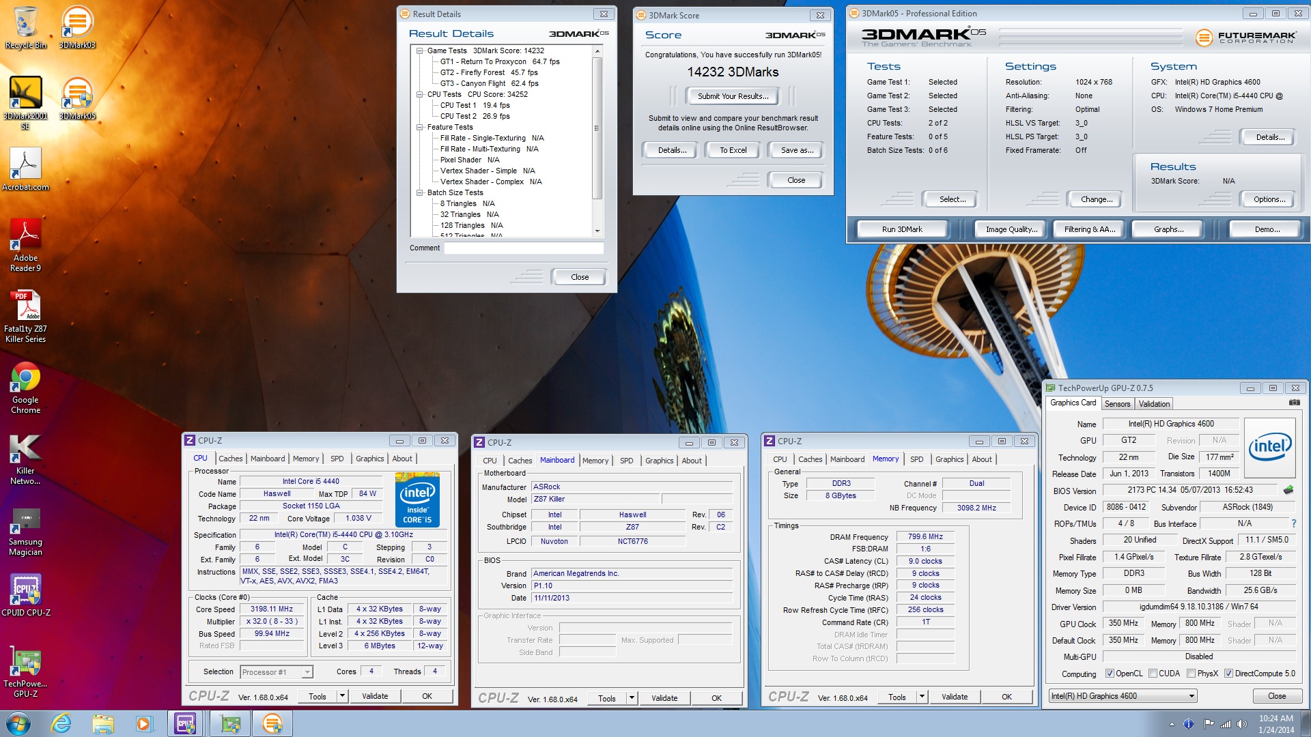Click the network signal icon in the tray
This screenshot has height=737, width=1311.
pos(1226,724)
